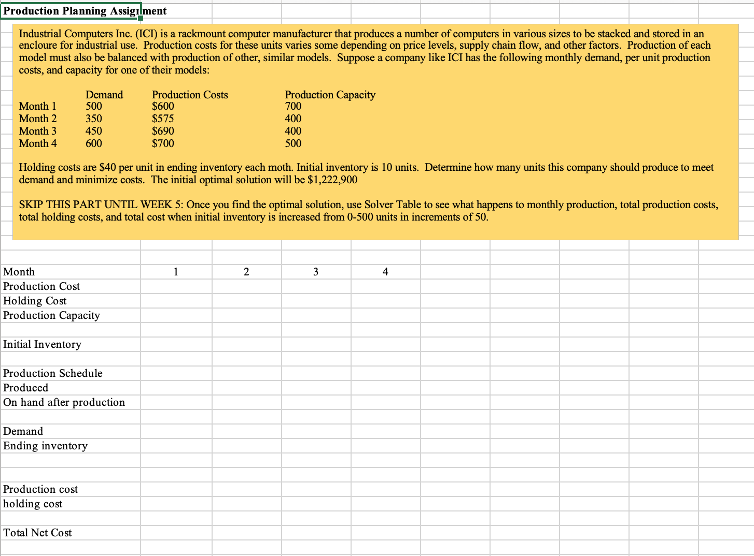The image size is (754, 556).
Task: Click the empty Total Net Cost value cell
Action: [x=176, y=533]
